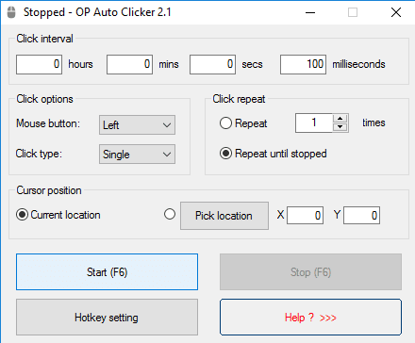Click the mouse app icon in title bar

click(x=11, y=12)
